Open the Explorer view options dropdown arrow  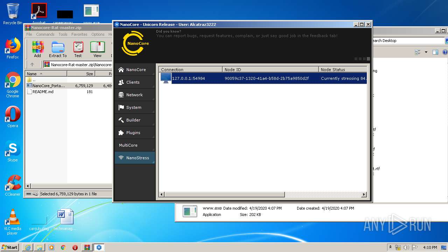point(426,52)
